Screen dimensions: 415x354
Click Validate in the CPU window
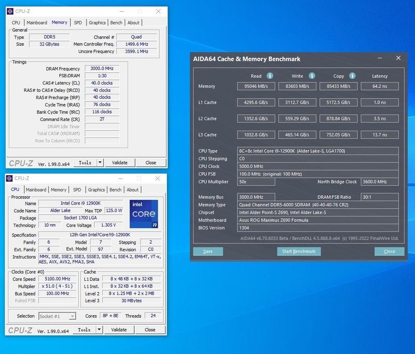click(x=120, y=330)
